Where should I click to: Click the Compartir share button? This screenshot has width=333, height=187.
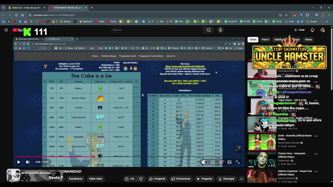coord(157,179)
